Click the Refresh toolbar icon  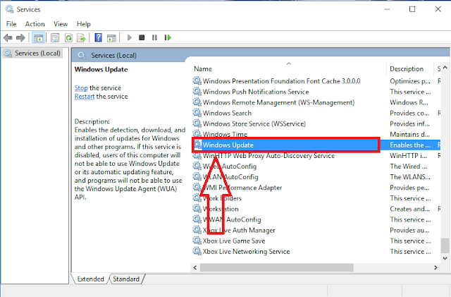68,37
